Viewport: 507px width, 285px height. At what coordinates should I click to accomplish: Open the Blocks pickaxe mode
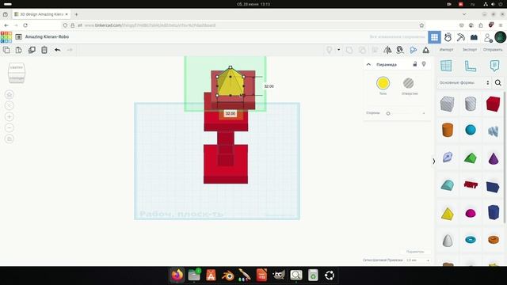[x=461, y=37]
